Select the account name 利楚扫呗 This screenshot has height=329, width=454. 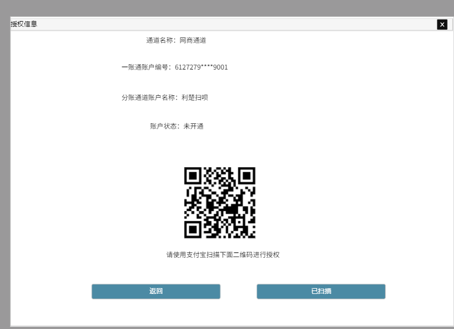click(x=195, y=98)
